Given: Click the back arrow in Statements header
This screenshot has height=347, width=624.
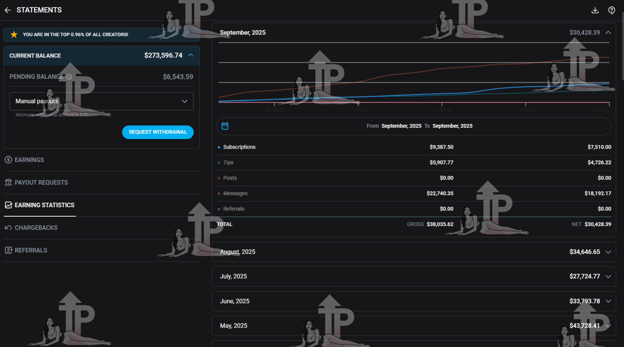Looking at the screenshot, I should coord(8,10).
